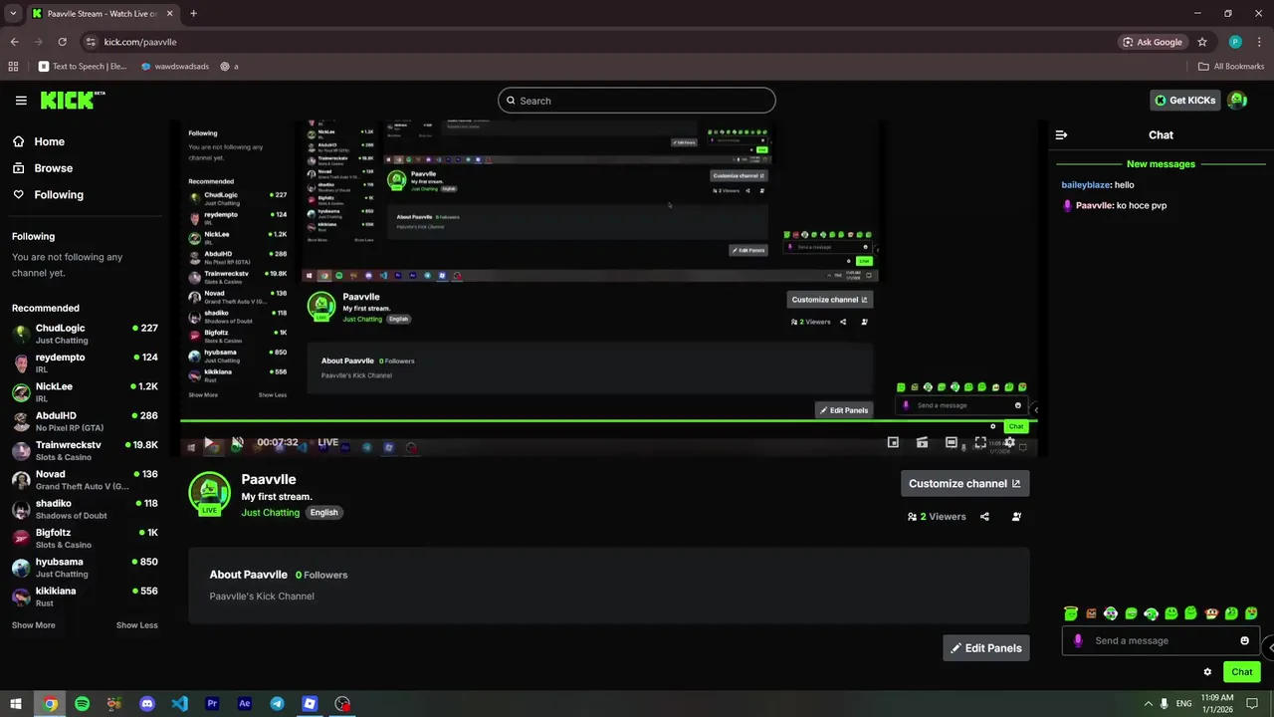Screen dimensions: 1274x717
Task: Focus the Kick search field
Action: (637, 101)
